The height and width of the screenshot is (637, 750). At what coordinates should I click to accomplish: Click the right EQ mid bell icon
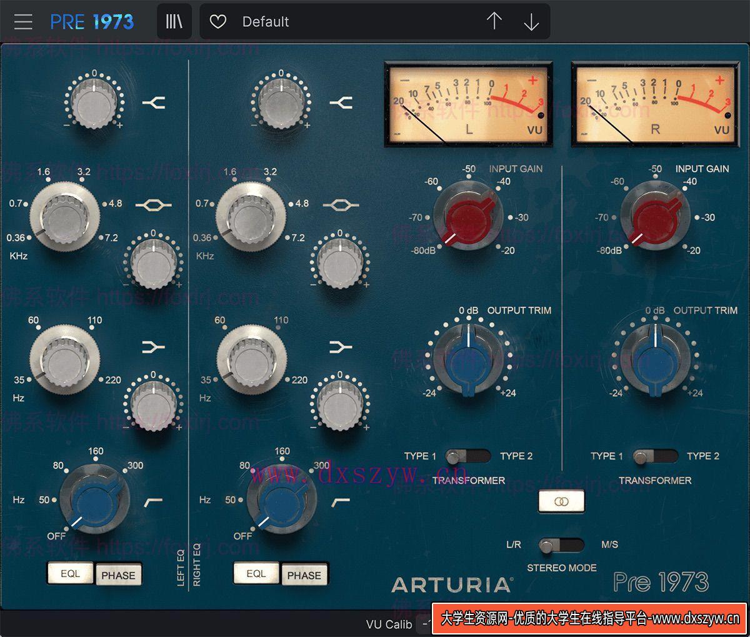point(341,205)
